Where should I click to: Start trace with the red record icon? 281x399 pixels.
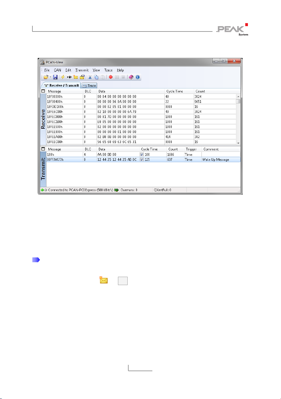[x=111, y=77]
